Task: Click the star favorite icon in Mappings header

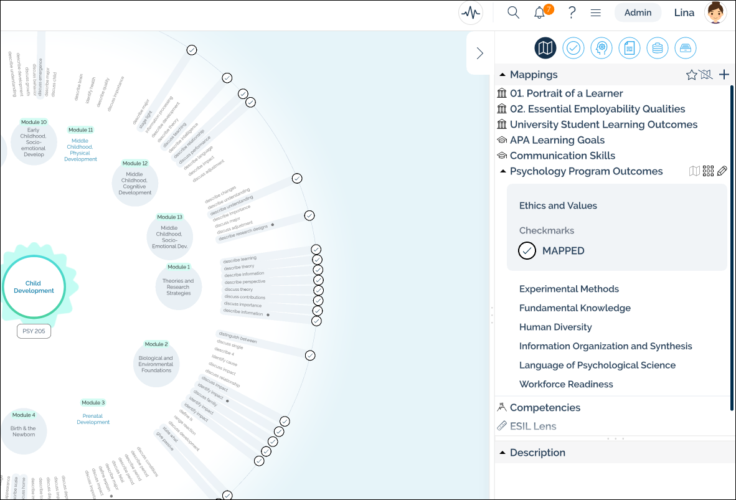Action: coord(691,75)
